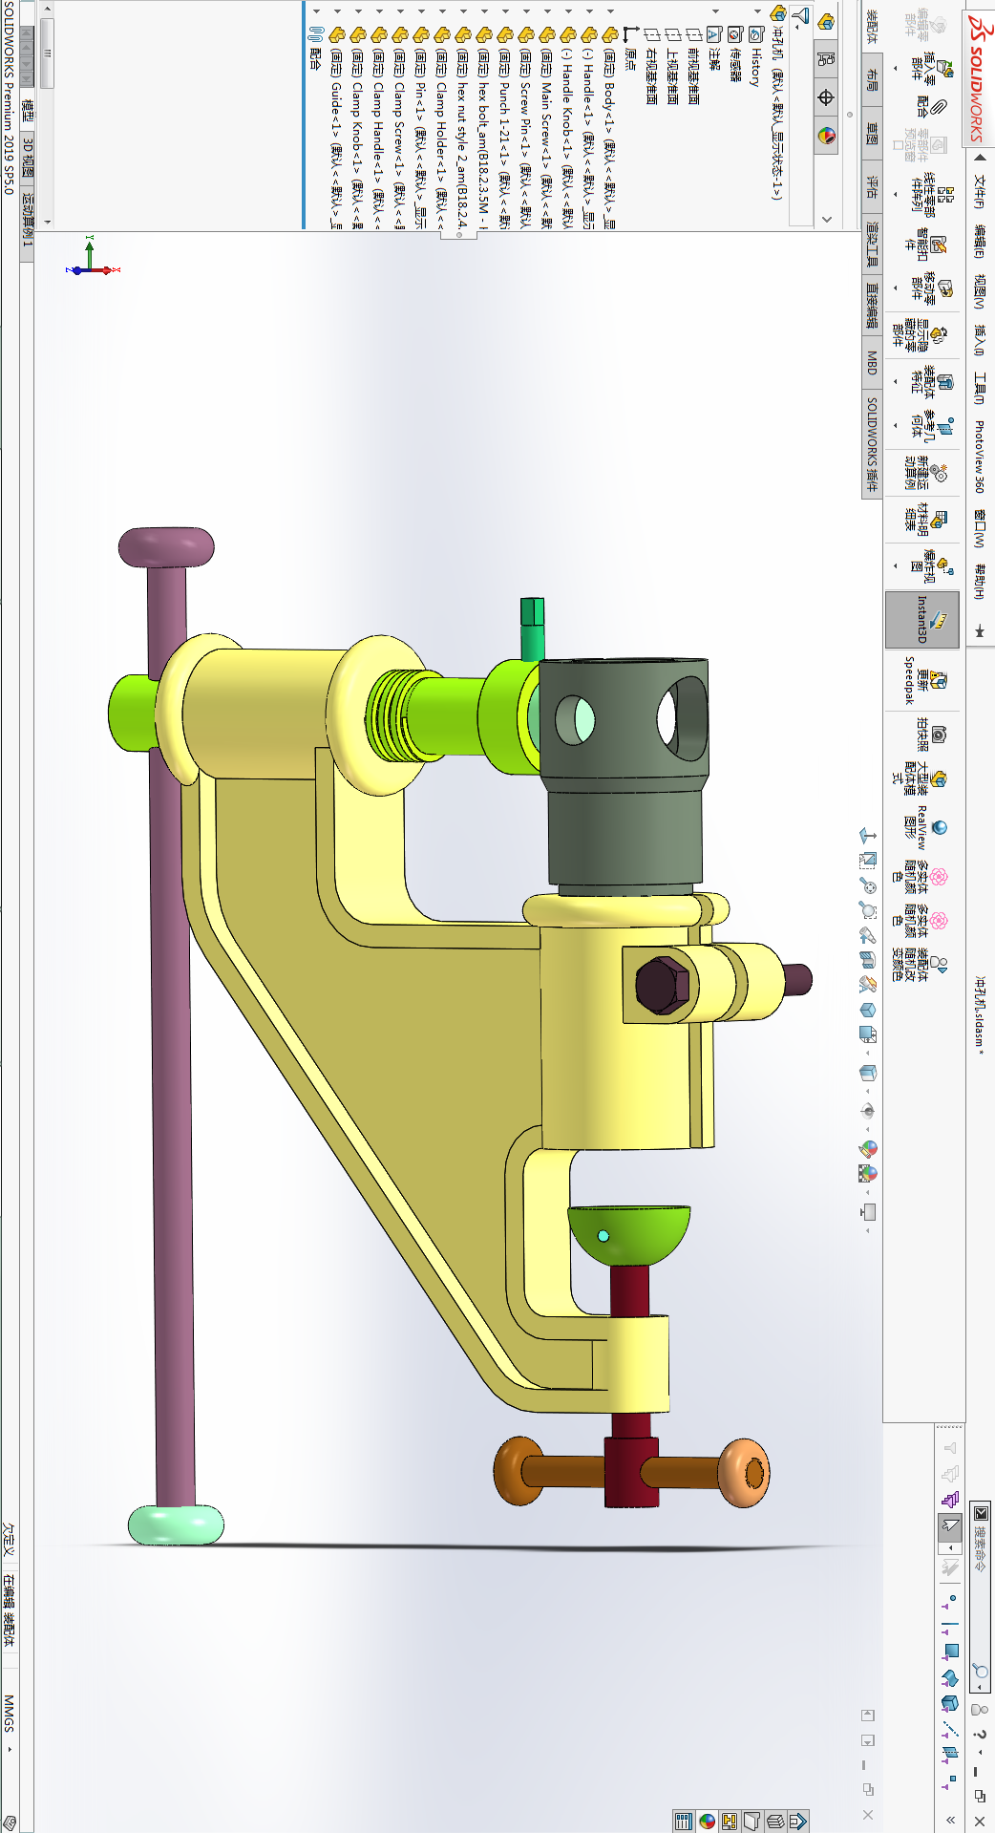Screen dimensions: 995x1833
Task: Open the PhotoView 360 menu
Action: coord(980,457)
